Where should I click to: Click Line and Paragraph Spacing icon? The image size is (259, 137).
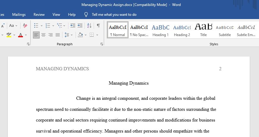67,35
